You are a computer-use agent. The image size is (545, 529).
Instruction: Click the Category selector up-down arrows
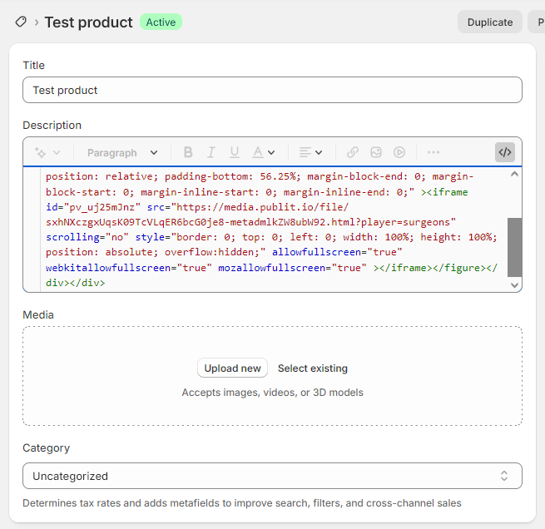point(504,476)
